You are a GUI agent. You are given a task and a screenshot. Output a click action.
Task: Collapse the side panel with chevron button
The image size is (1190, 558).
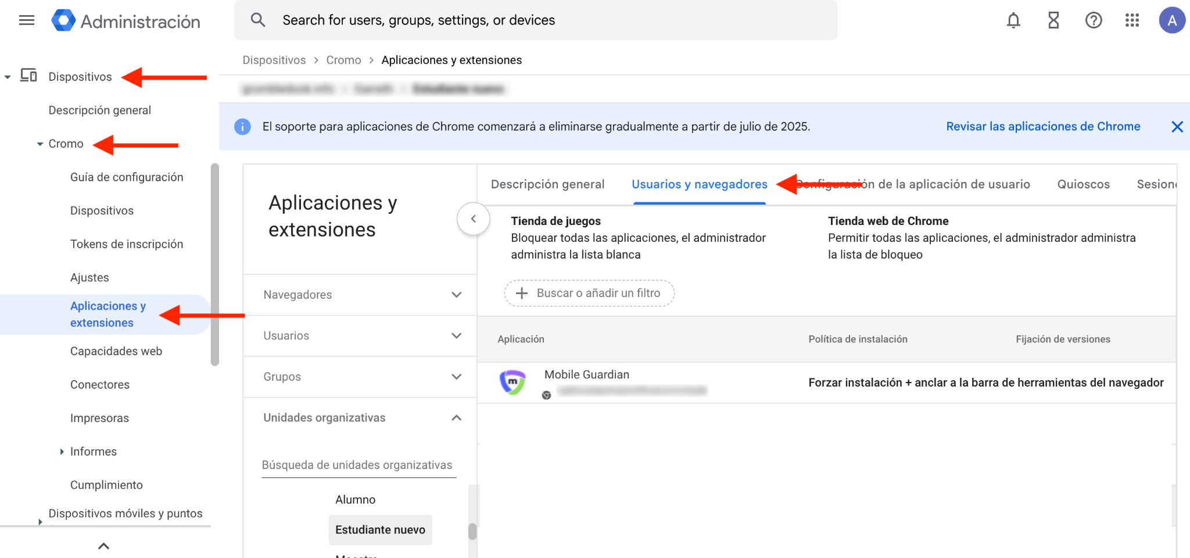[473, 219]
